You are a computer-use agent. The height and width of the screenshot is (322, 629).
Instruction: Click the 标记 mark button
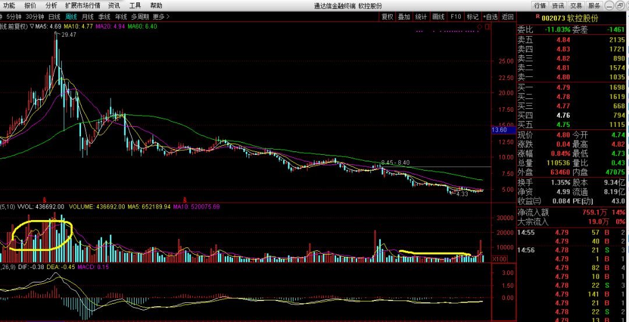(472, 17)
